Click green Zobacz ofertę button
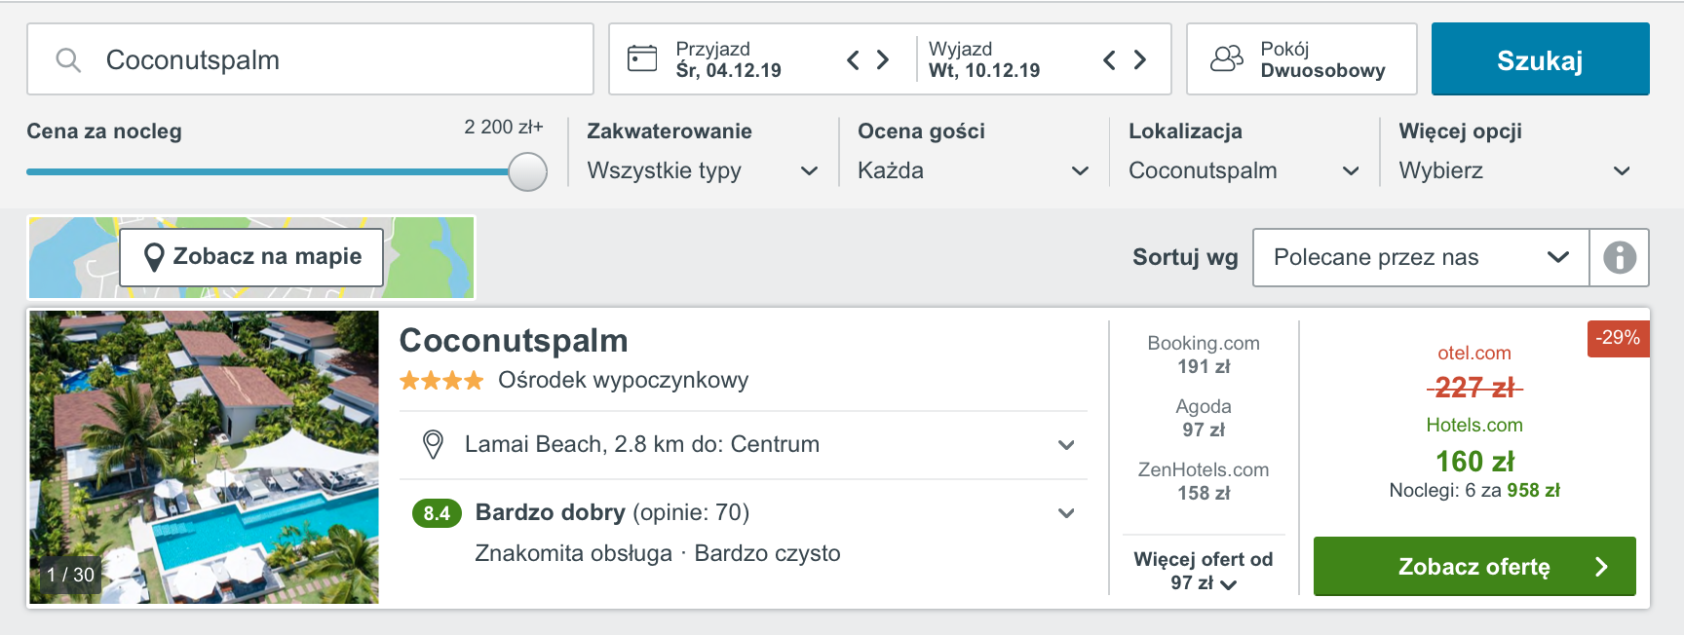This screenshot has height=635, width=1684. point(1474,566)
